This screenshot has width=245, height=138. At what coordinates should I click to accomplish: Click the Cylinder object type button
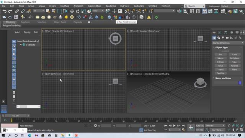point(220,62)
